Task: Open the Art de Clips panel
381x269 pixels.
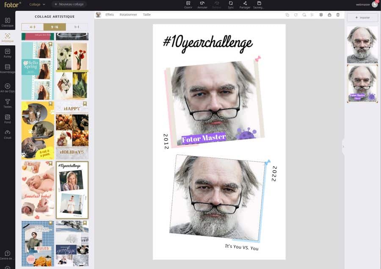Action: tap(8, 88)
